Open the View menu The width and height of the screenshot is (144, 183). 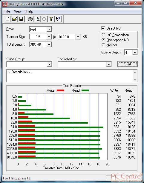tap(18, 11)
